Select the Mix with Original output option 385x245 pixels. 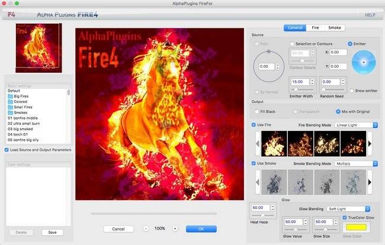click(338, 112)
